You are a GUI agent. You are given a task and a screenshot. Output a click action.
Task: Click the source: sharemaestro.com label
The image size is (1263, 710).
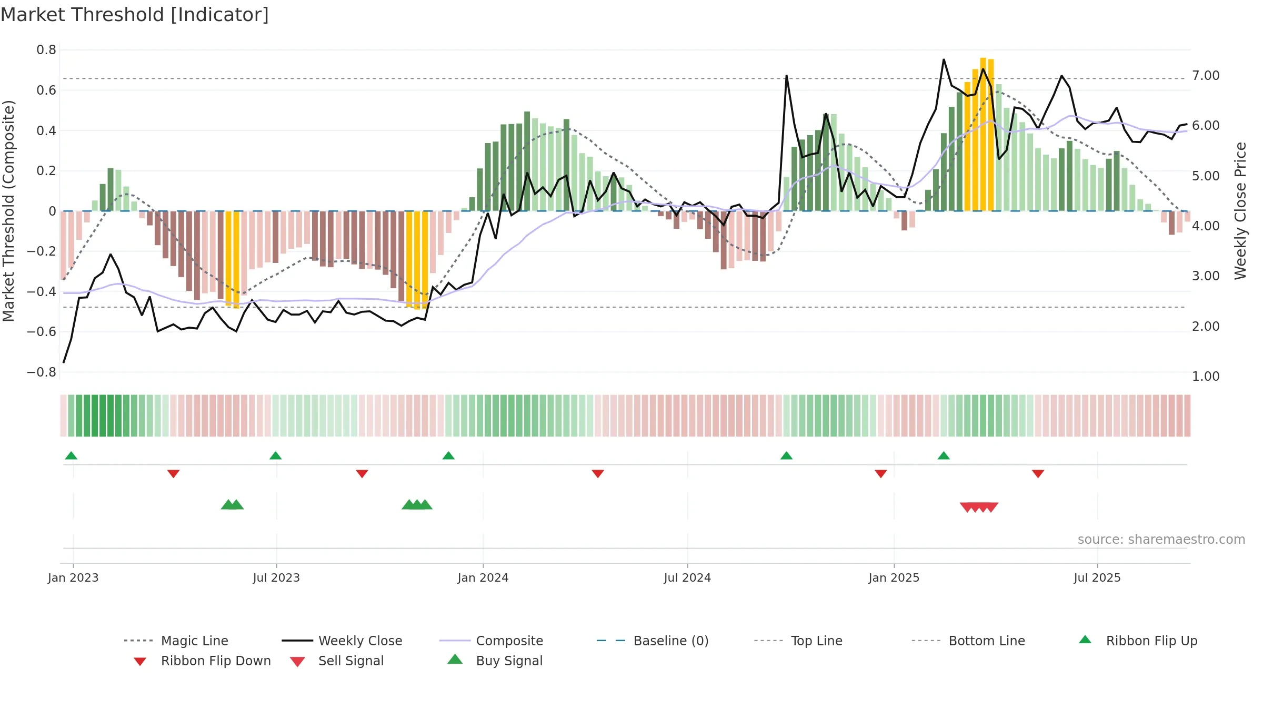(1161, 540)
